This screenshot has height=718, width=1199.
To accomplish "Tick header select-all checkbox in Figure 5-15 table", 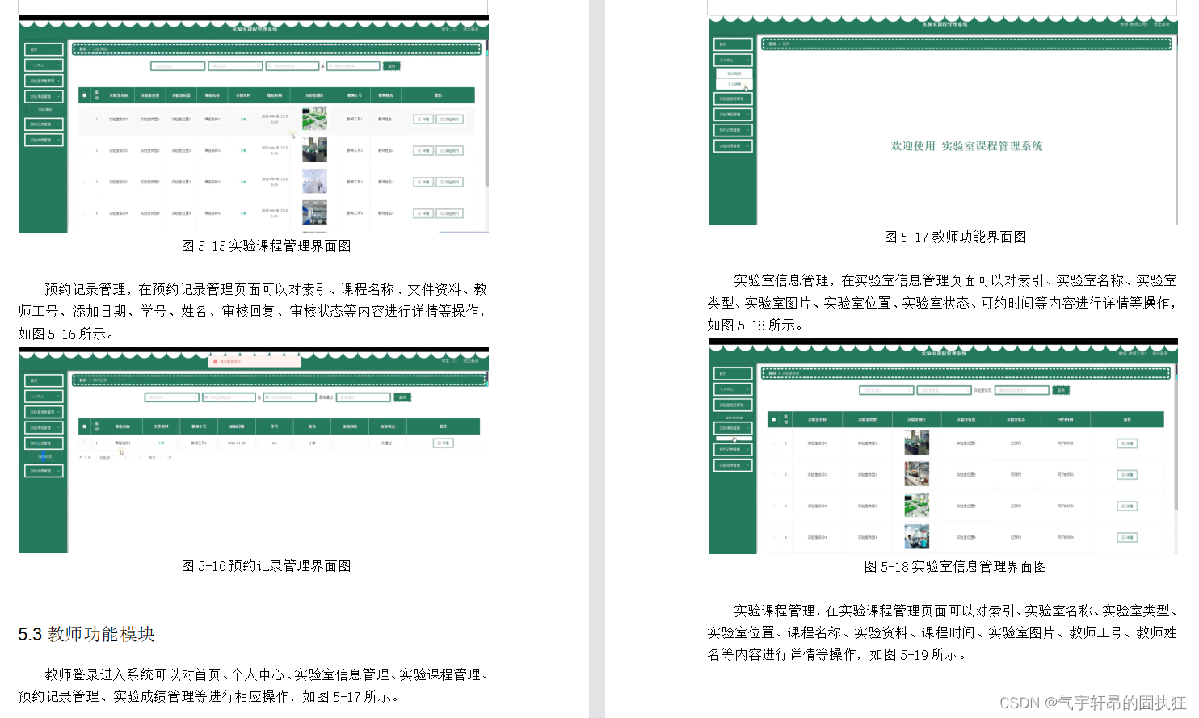I will click(x=84, y=95).
